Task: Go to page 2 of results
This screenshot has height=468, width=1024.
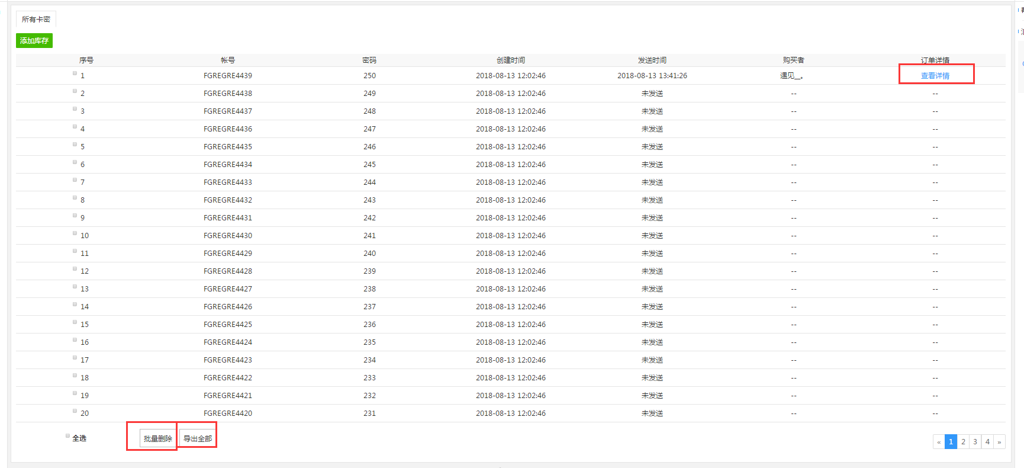Action: point(963,442)
